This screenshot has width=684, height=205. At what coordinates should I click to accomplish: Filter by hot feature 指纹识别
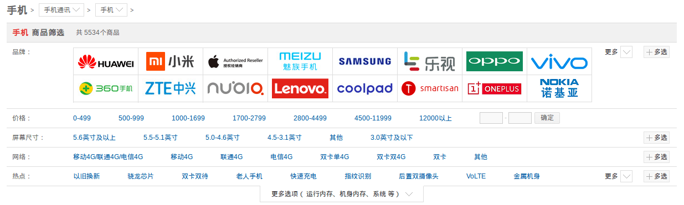(358, 176)
